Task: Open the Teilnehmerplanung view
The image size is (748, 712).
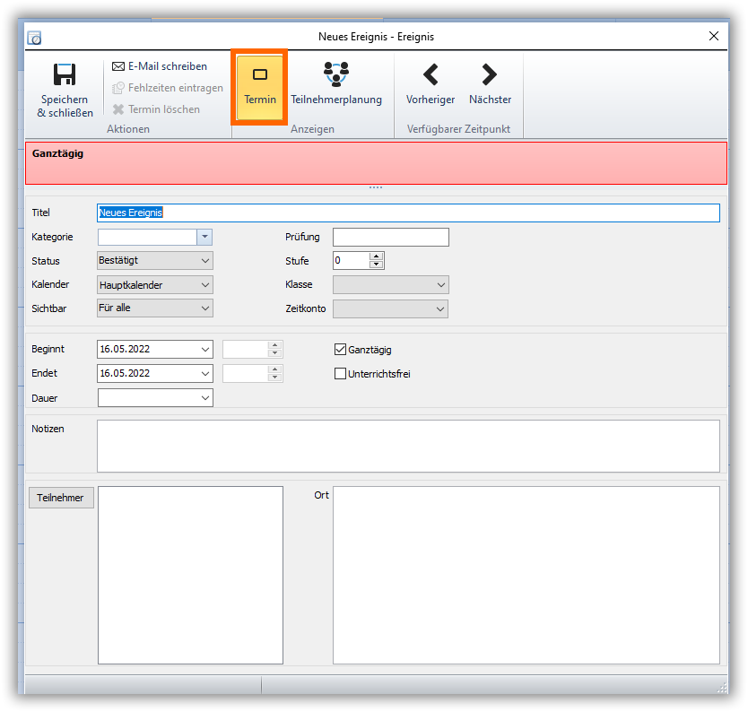Action: [336, 74]
